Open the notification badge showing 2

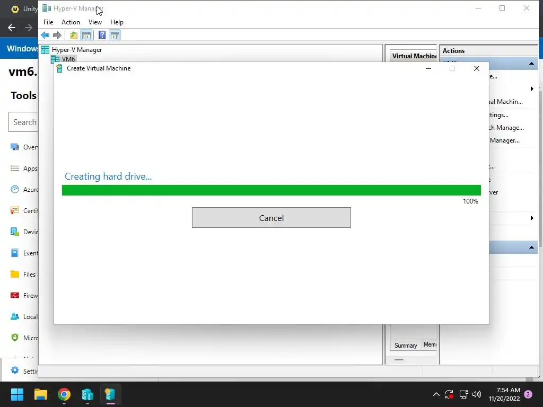pos(528,394)
